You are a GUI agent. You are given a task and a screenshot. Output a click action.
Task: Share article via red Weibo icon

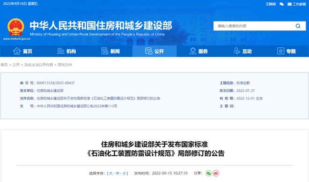point(216,173)
